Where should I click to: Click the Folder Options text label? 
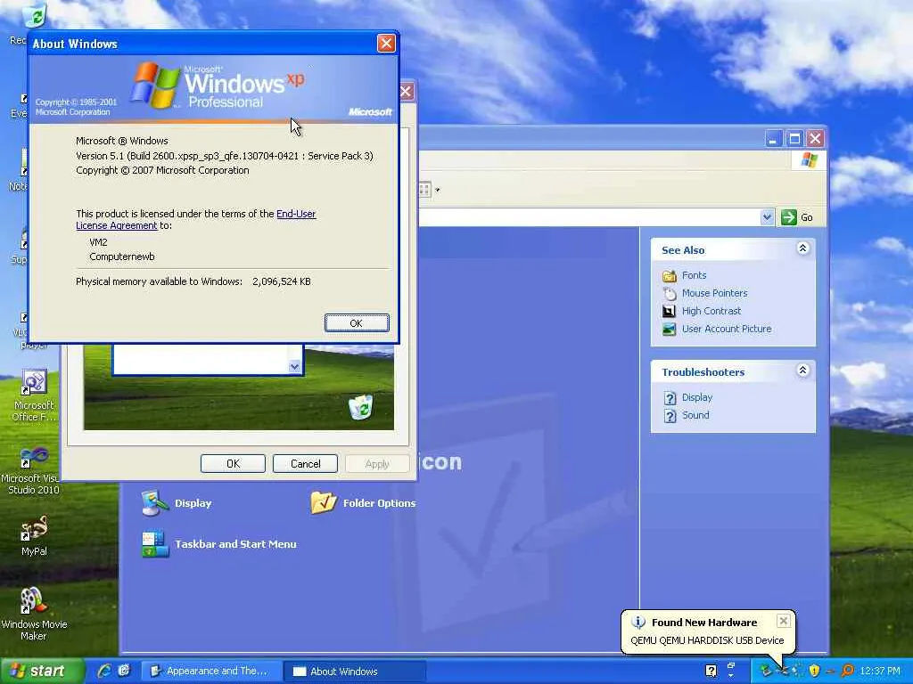[379, 504]
